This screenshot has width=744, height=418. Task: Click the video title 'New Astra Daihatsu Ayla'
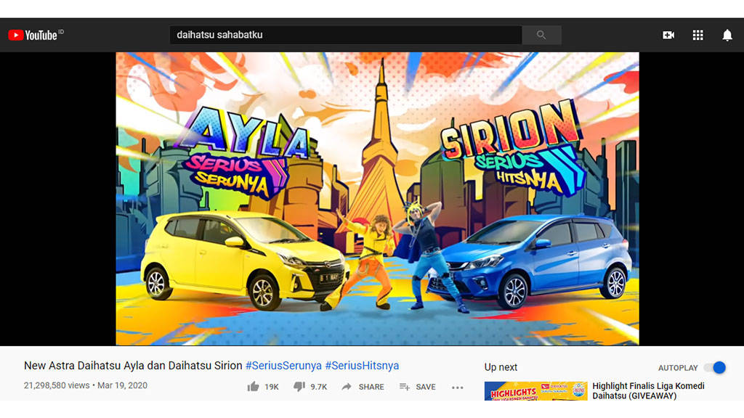tap(133, 366)
